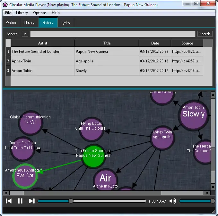Open the Help menu
The width and height of the screenshot is (218, 216).
point(56,13)
